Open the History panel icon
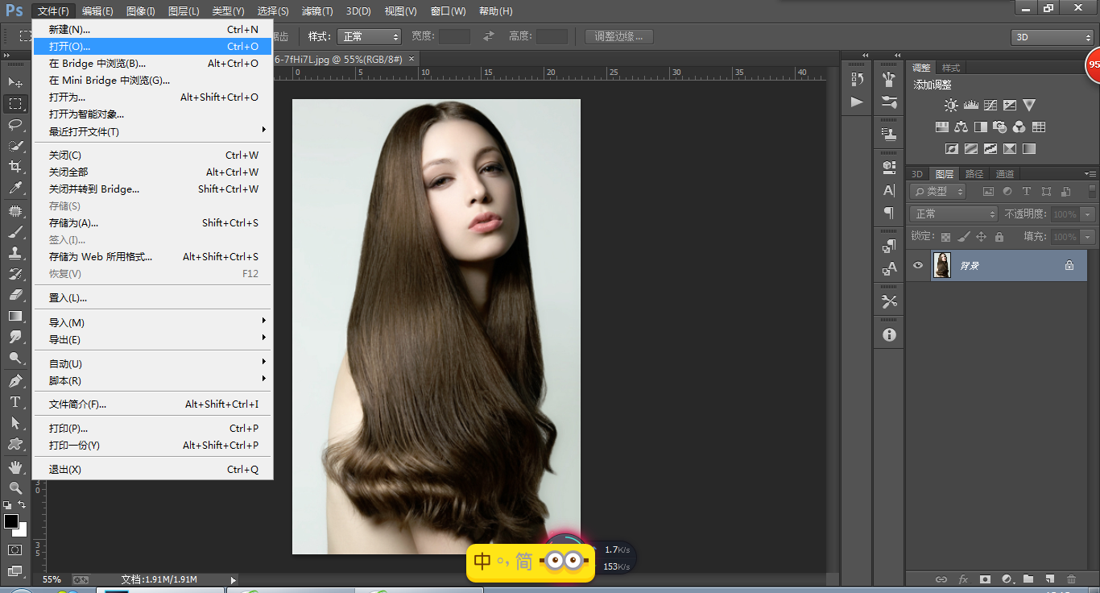 click(857, 79)
